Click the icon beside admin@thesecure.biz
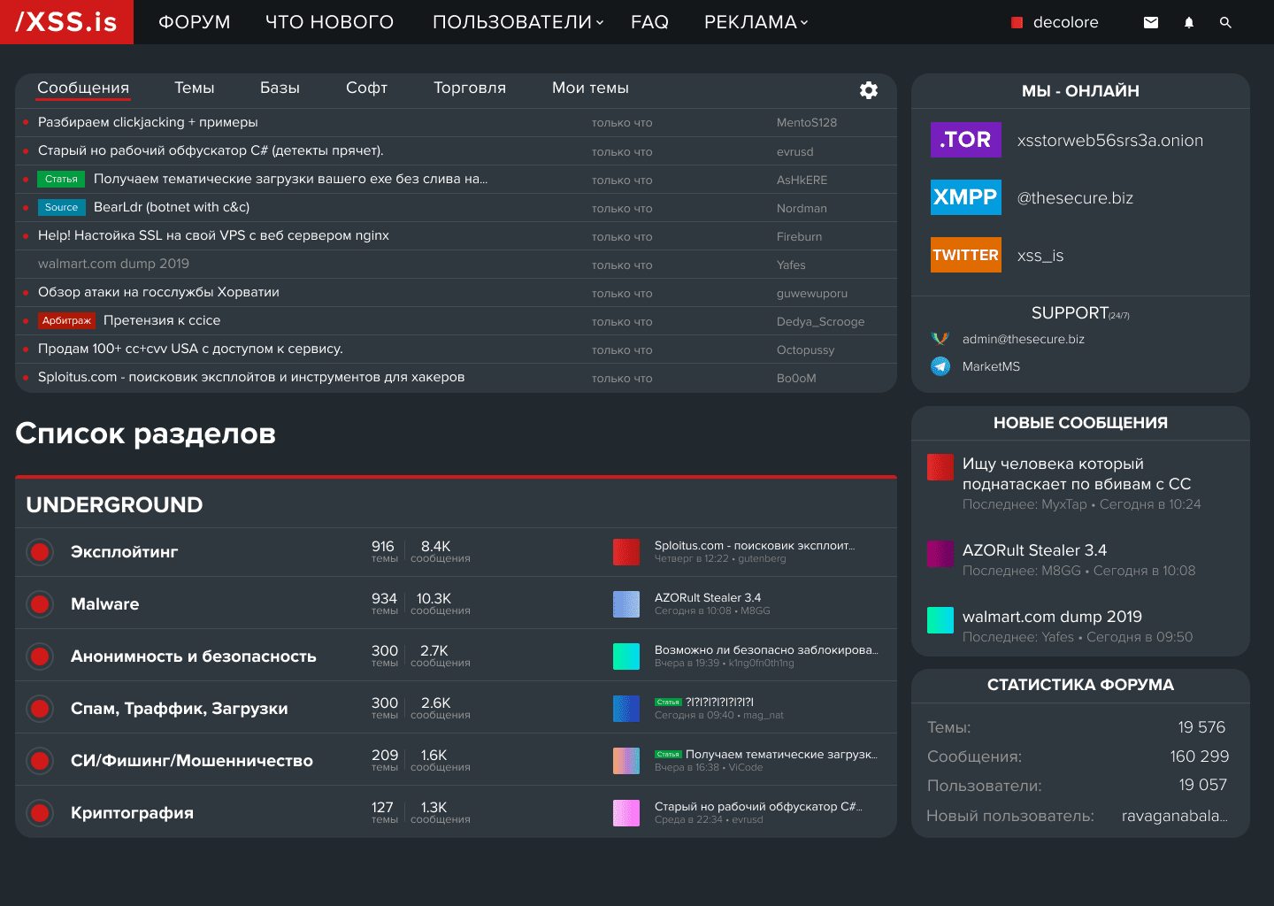The height and width of the screenshot is (906, 1274). pos(940,339)
